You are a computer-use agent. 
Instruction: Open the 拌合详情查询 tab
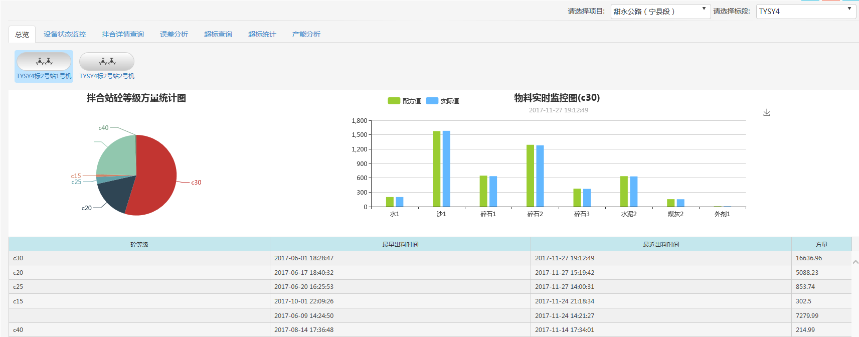pos(123,34)
